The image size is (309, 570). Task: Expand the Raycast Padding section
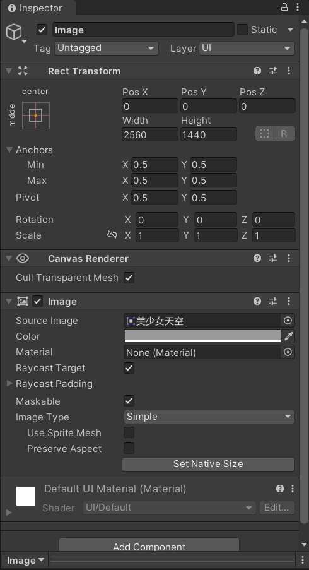(10, 384)
